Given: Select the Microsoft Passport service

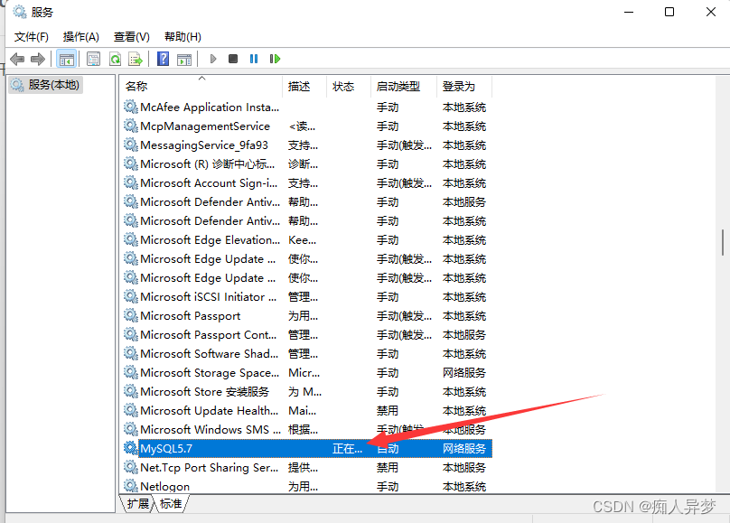Looking at the screenshot, I should pos(307,316).
